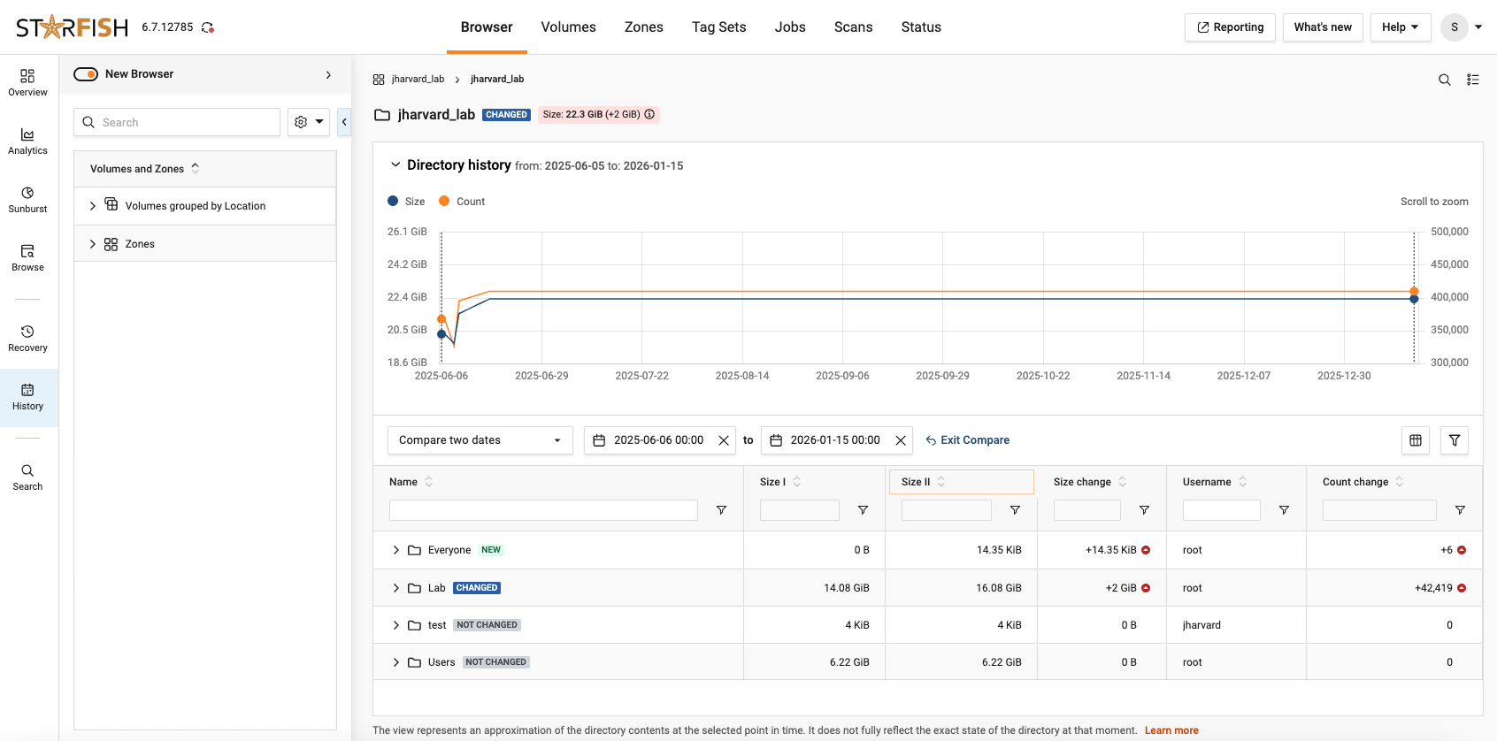Toggle the Count series in chart legend
The width and height of the screenshot is (1497, 741).
462,202
